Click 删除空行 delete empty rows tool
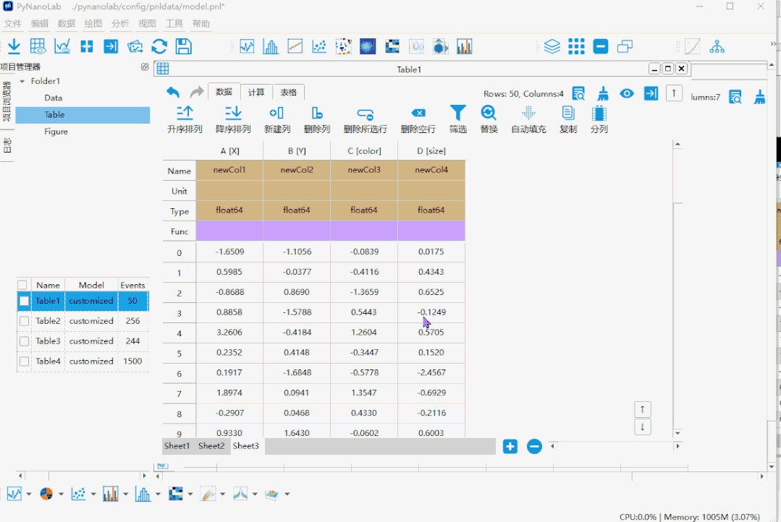781x522 pixels. (418, 119)
